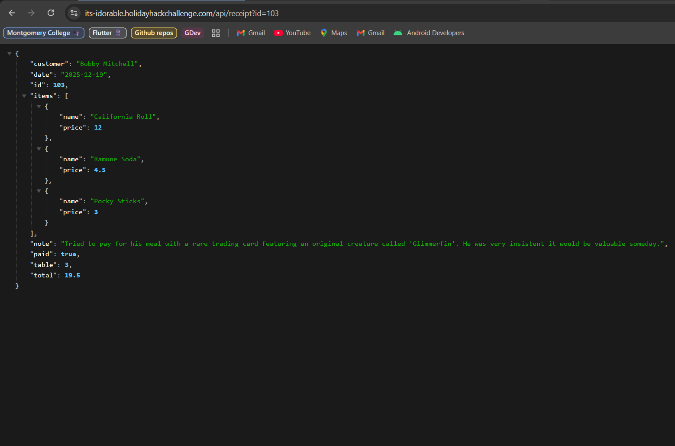Click the "note" key label
Viewport: 675px width, 446px height.
coord(42,244)
